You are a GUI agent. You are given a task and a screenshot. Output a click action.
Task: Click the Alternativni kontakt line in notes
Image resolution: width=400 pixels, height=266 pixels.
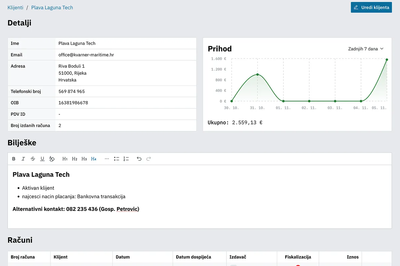[76, 209]
